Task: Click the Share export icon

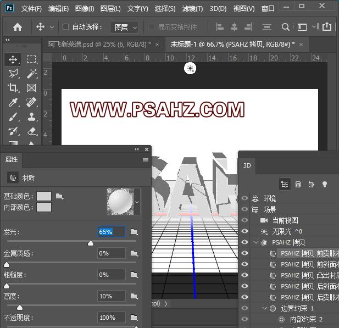Action: pyautogui.click(x=327, y=27)
